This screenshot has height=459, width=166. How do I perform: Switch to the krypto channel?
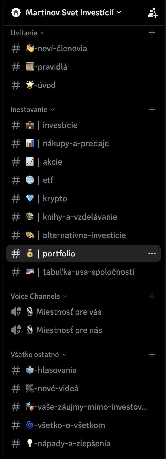(x=55, y=199)
